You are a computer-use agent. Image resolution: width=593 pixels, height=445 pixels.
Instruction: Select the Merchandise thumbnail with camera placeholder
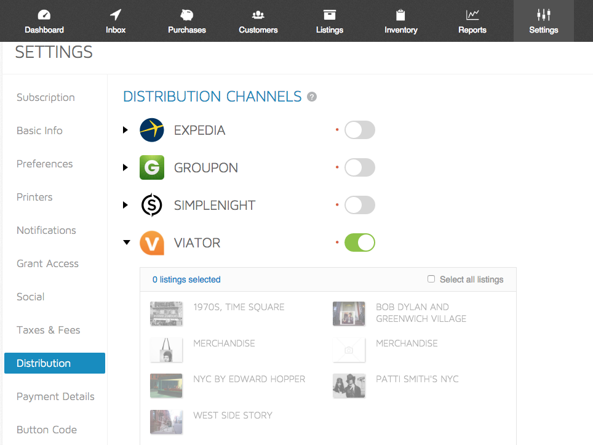point(349,350)
